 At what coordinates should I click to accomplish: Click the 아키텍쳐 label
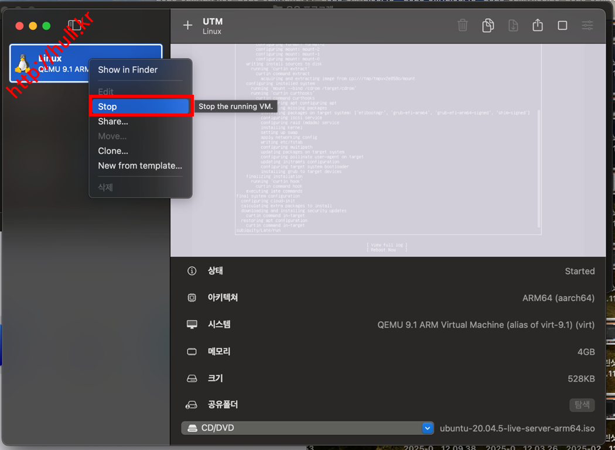tap(223, 298)
